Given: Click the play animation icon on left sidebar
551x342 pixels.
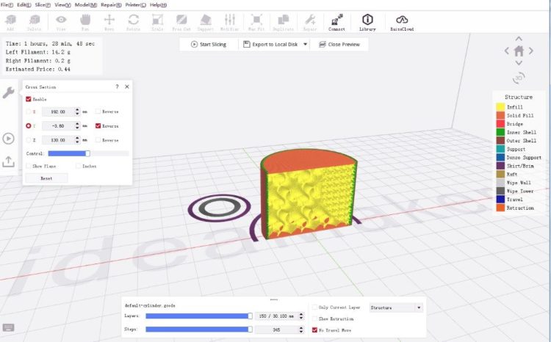Looking at the screenshot, I should coord(8,139).
